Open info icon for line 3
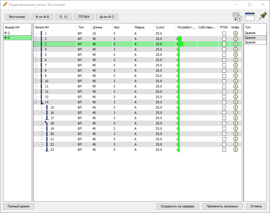Viewport: 270px width, 213px height. click(236, 44)
